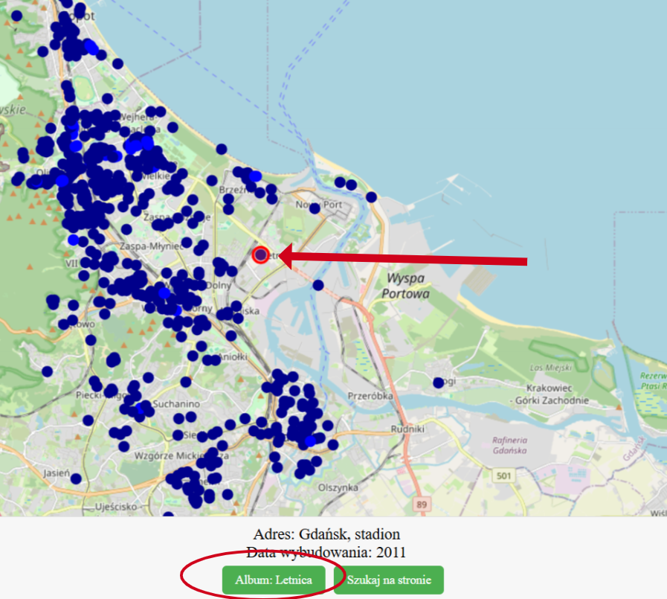
Task: Click the Rudniki map label
Action: tap(407, 429)
